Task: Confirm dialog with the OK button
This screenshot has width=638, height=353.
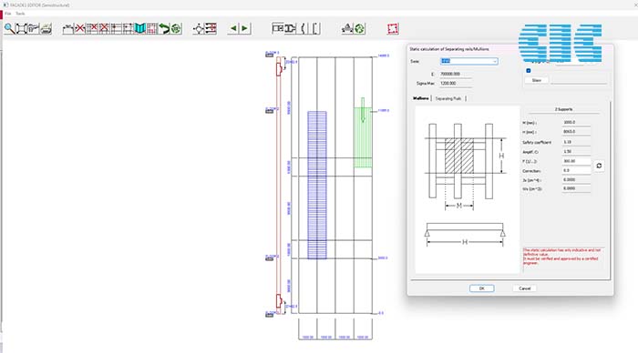Action: point(482,288)
